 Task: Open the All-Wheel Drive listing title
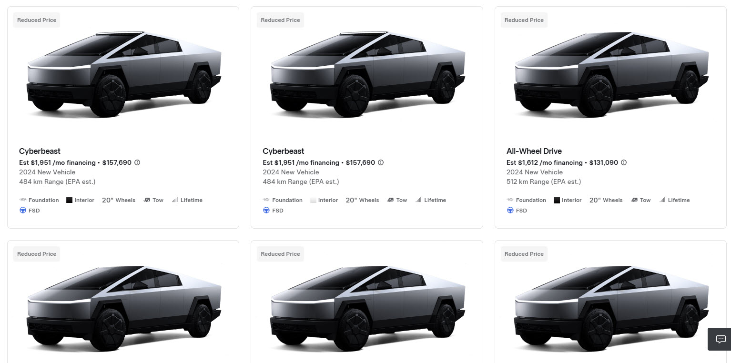click(x=534, y=151)
